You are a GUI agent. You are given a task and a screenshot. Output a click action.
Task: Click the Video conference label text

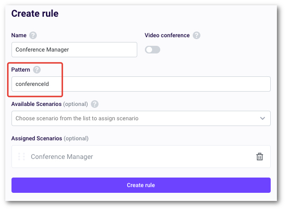click(x=167, y=35)
